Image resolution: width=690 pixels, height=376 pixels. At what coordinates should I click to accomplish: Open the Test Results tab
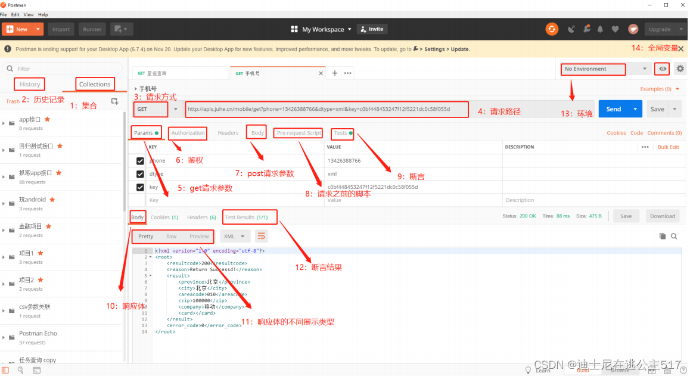pyautogui.click(x=247, y=217)
